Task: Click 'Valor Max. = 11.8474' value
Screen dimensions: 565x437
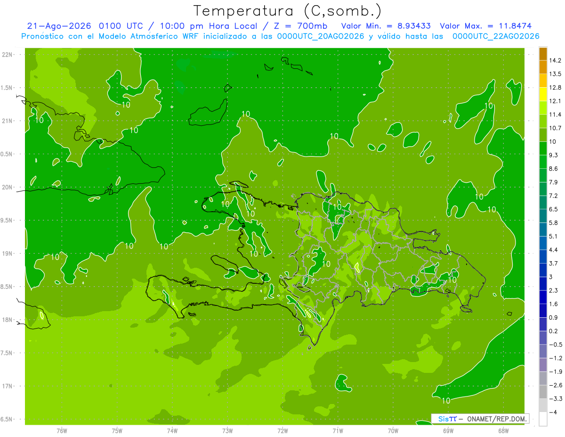Action: (x=485, y=26)
